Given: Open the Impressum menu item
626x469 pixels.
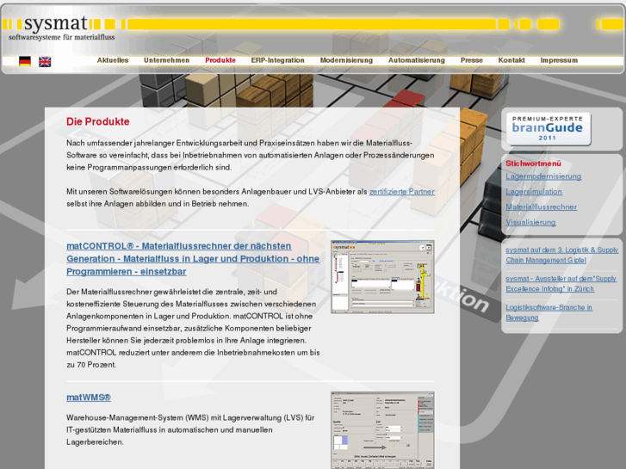Looking at the screenshot, I should (559, 60).
